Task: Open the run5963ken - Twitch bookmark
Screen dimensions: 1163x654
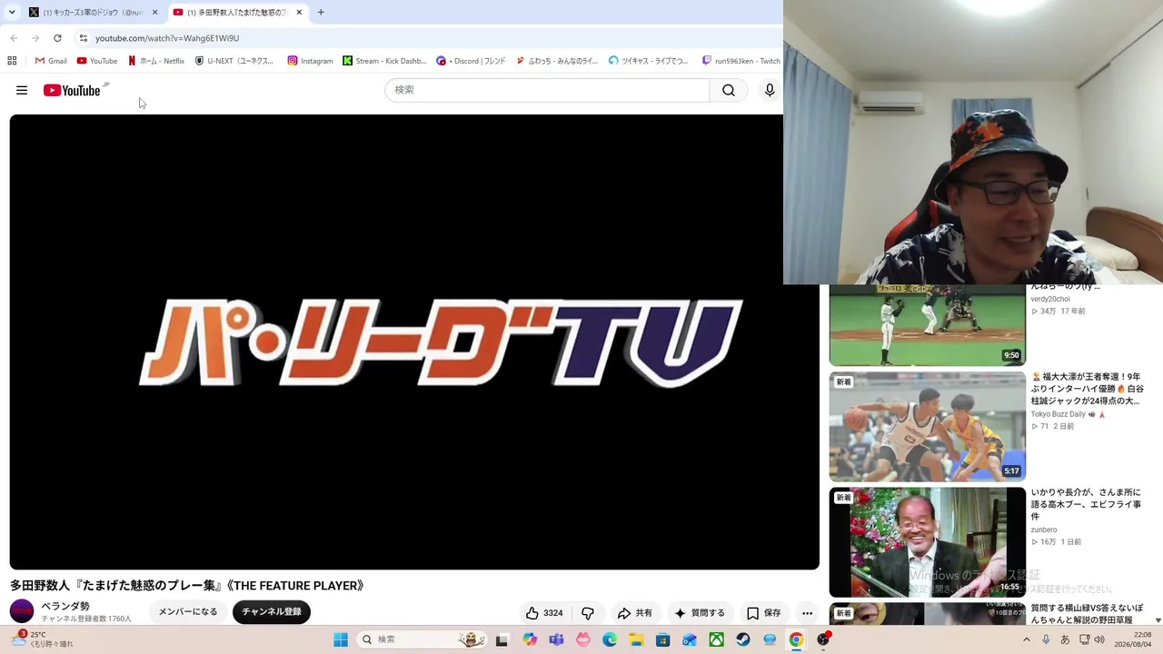Action: tap(741, 61)
